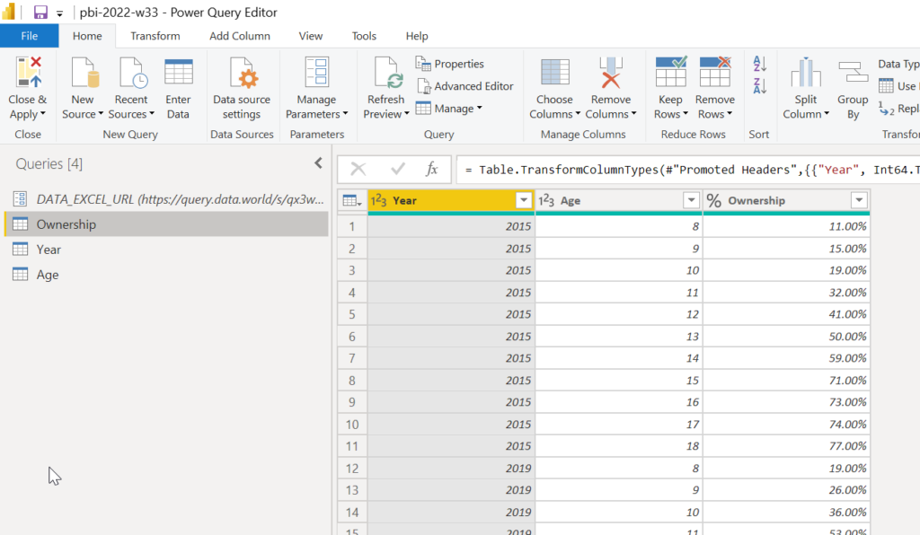The height and width of the screenshot is (535, 920).
Task: Click inside the formula bar
Action: [x=683, y=170]
